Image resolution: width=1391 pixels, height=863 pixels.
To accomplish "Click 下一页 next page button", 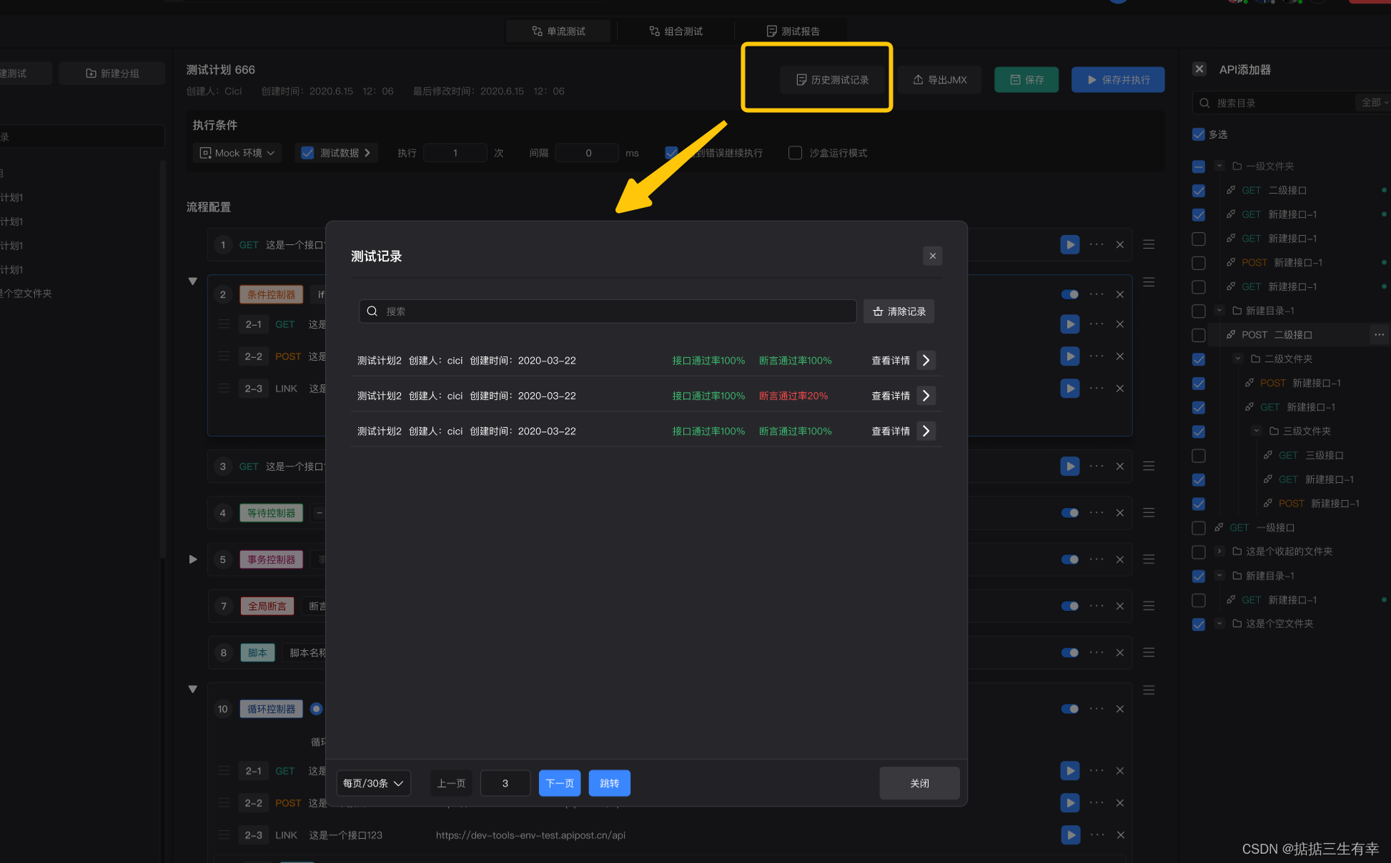I will tap(560, 783).
